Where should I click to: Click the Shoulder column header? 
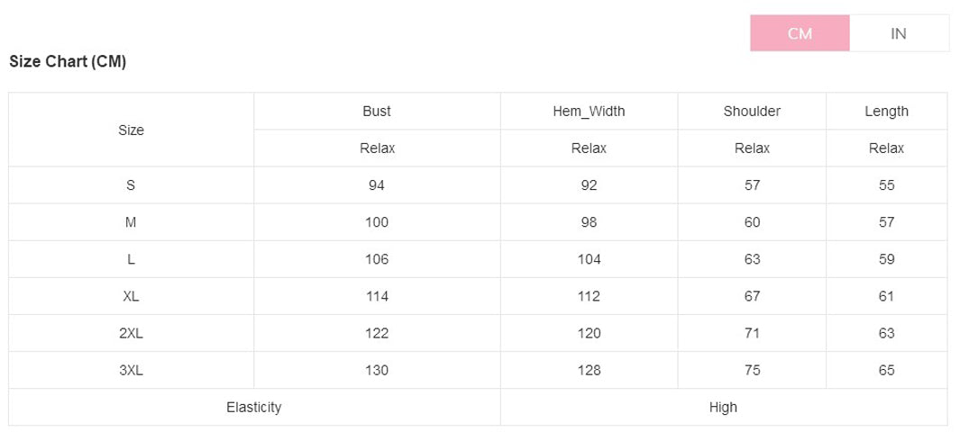tap(752, 112)
